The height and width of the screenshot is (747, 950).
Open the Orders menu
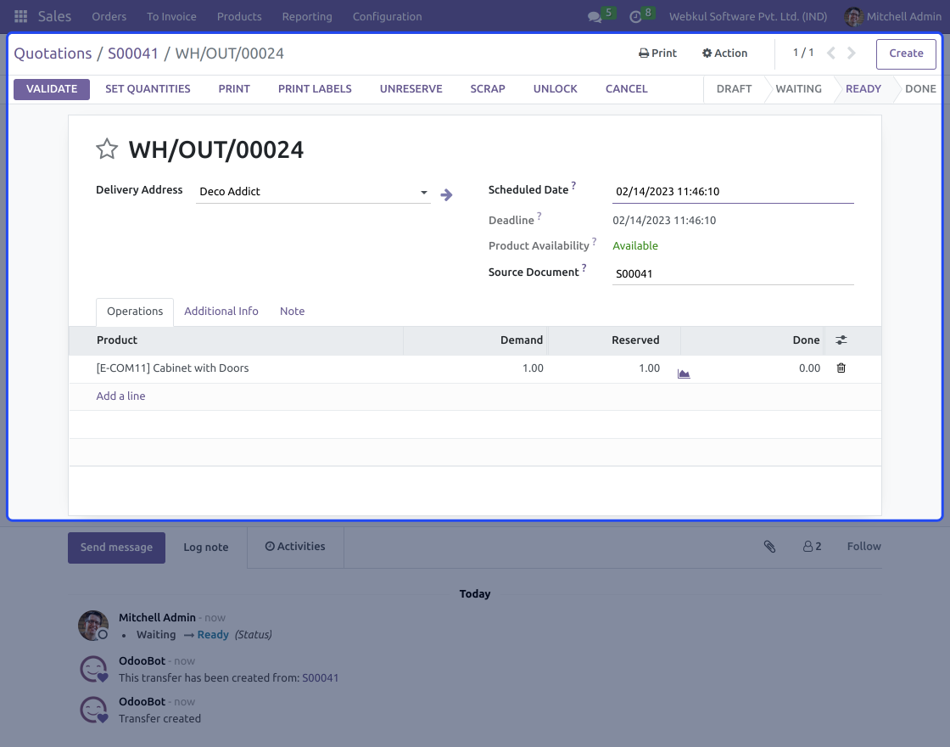click(x=109, y=17)
